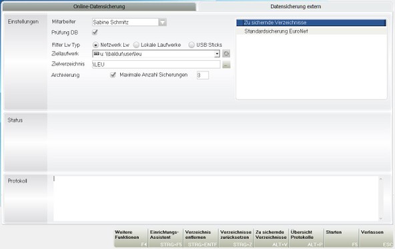
Task: Select the Zu sichernde Verzeichnisse list header
Action: point(311,23)
